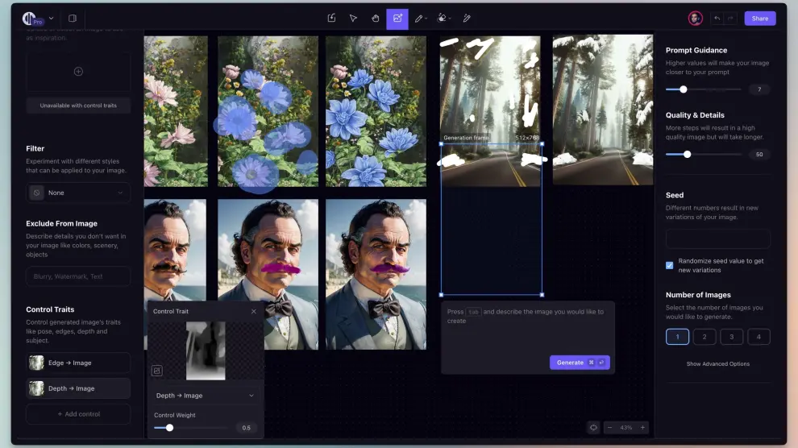
Task: Select the arrow pointer tool
Action: tap(353, 18)
